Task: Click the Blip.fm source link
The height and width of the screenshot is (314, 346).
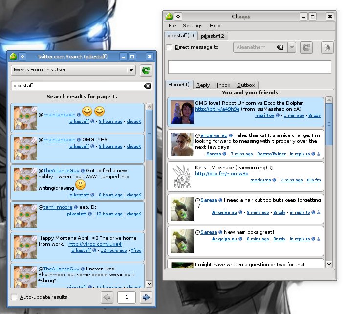Action: click(x=314, y=180)
